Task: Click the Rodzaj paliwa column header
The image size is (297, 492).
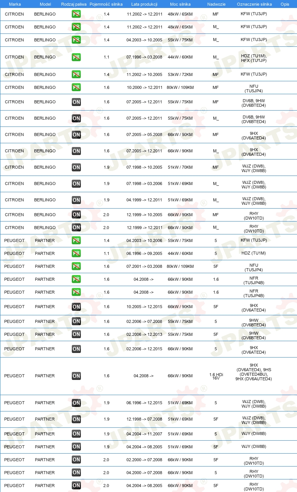Action: point(74,4)
